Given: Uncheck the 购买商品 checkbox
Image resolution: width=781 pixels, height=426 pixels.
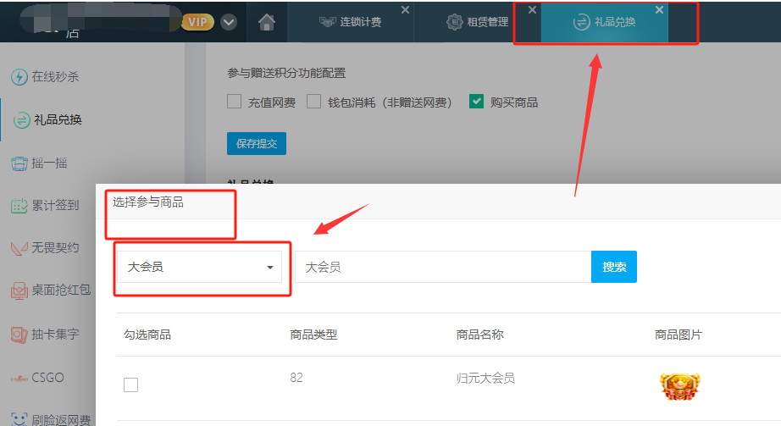Looking at the screenshot, I should coord(476,102).
